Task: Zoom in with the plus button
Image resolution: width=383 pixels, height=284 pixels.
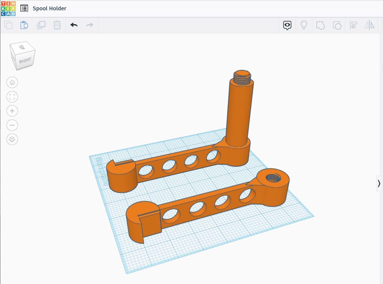Action: coord(12,111)
